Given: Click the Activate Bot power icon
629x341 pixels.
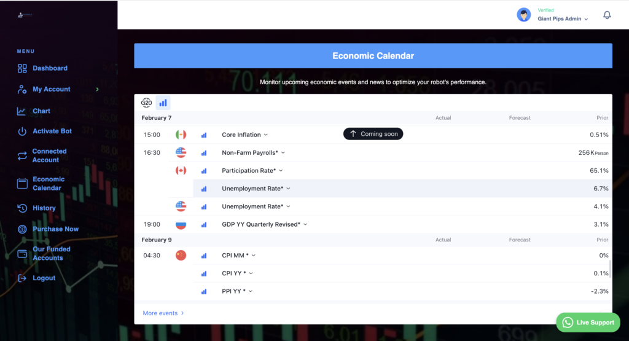Looking at the screenshot, I should click(22, 131).
